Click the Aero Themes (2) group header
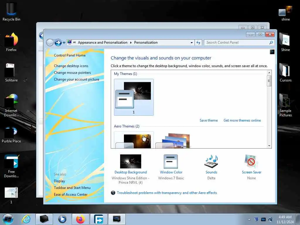300x225 pixels. 127,126
